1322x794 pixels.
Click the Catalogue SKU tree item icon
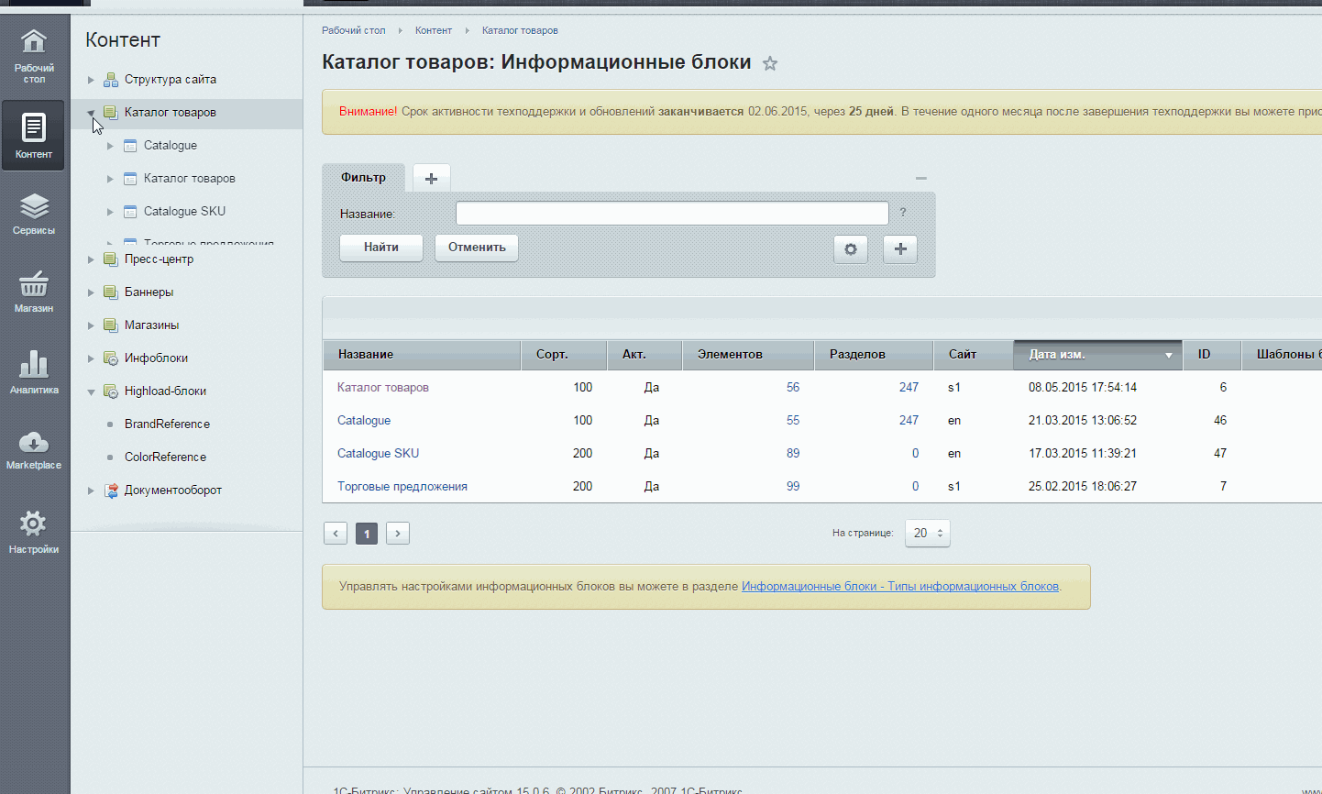(x=130, y=212)
